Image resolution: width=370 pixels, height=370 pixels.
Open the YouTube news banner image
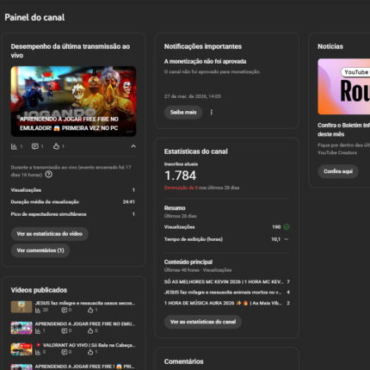[x=344, y=87]
